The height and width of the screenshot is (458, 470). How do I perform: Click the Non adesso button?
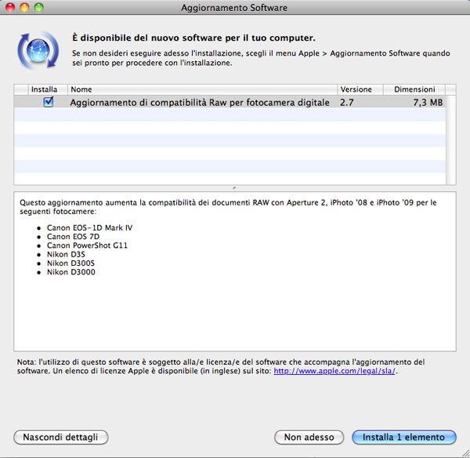[x=309, y=437]
